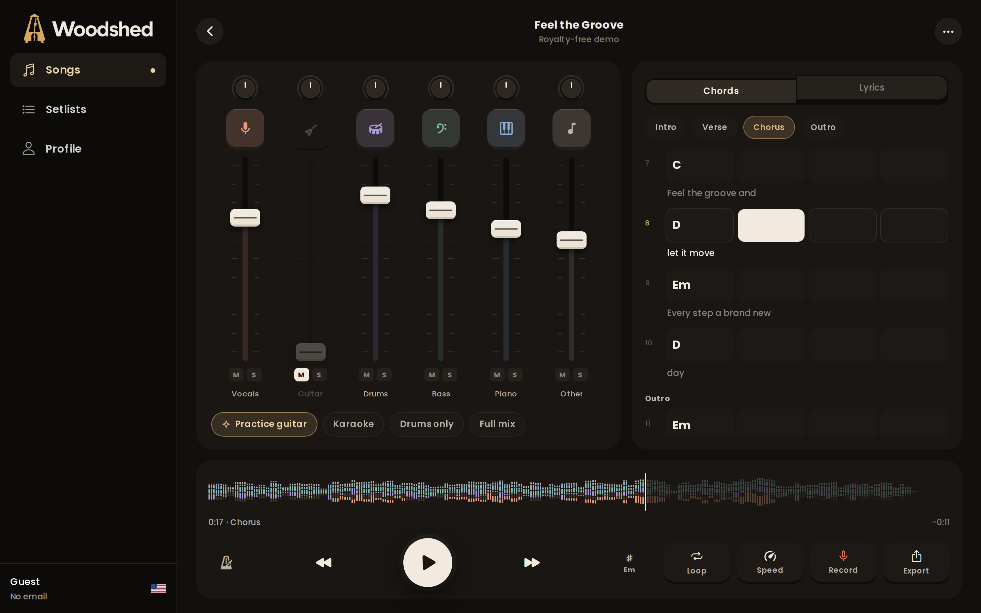Click the waveform playhead marker
Image resolution: width=981 pixels, height=613 pixels.
pyautogui.click(x=645, y=491)
